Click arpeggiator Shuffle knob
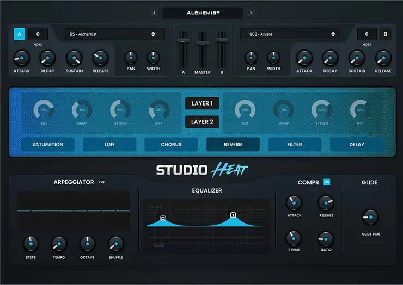 pyautogui.click(x=116, y=244)
